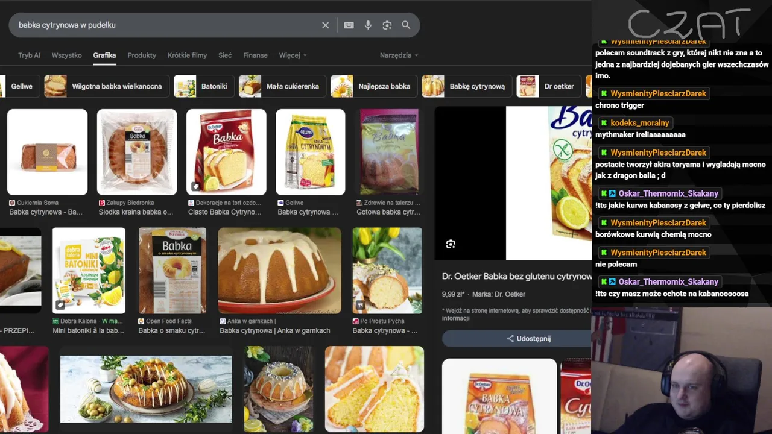The width and height of the screenshot is (772, 434).
Task: Open the Sieć tab
Action: [x=225, y=55]
